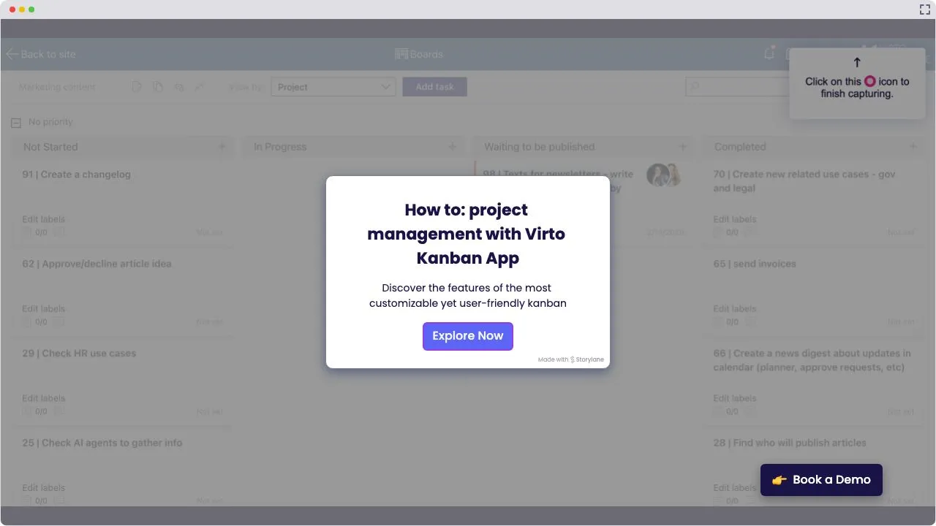Click Edit labels on card 91
Image resolution: width=936 pixels, height=526 pixels.
tap(43, 219)
